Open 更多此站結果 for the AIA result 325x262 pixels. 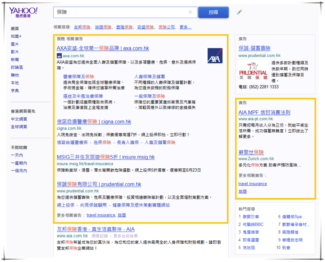point(125,236)
